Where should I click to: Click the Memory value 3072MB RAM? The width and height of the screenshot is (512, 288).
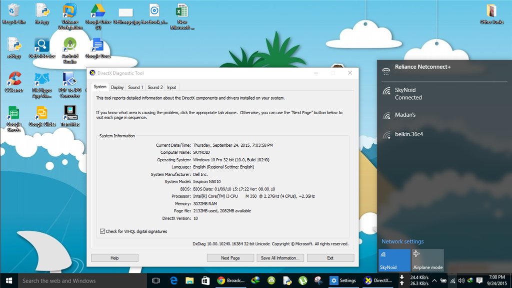tap(205, 203)
